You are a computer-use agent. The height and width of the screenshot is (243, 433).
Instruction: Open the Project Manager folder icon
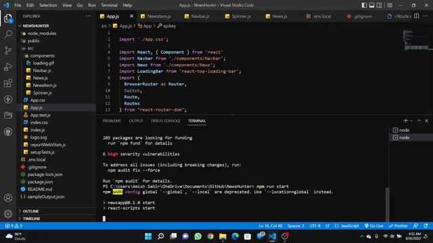pyautogui.click(x=8, y=115)
